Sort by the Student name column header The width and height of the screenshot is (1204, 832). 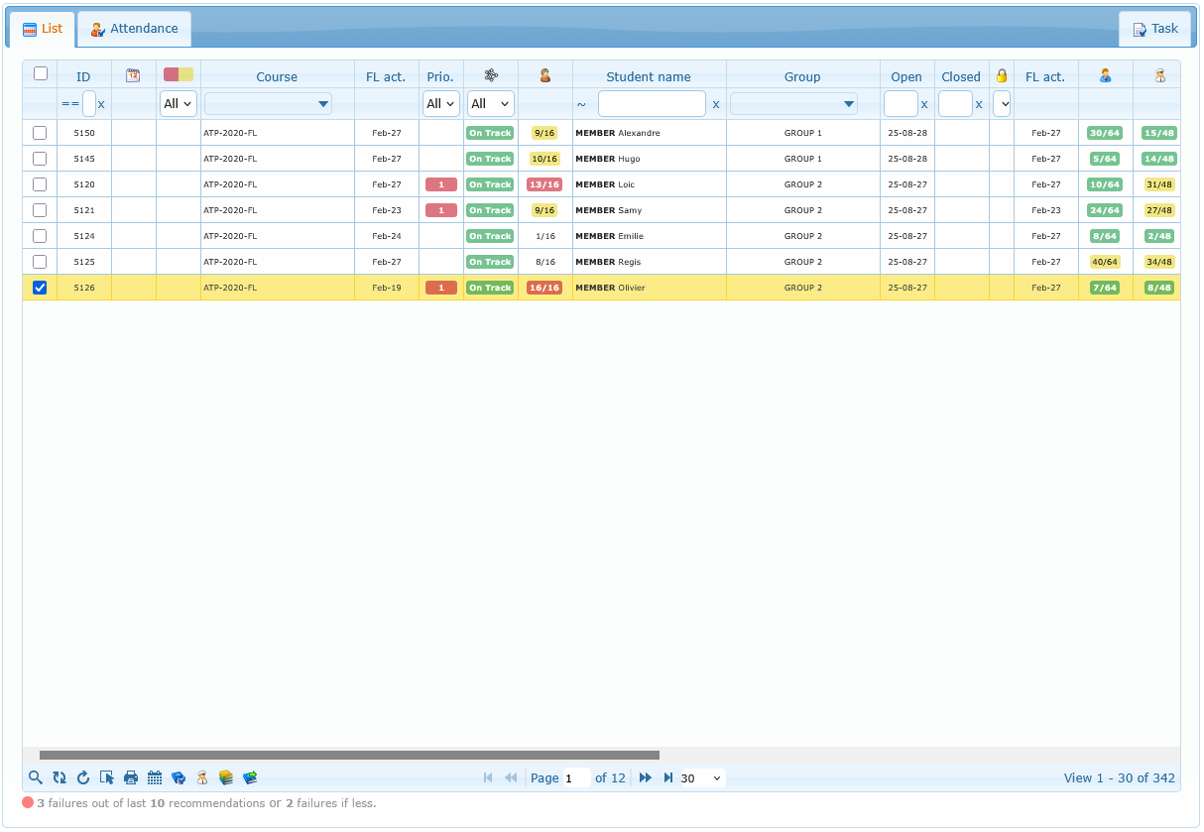pos(649,76)
